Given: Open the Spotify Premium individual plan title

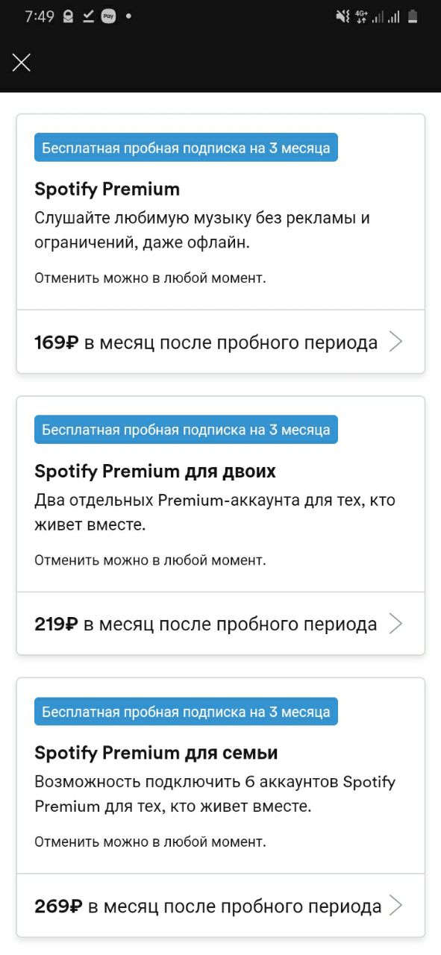Looking at the screenshot, I should pos(107,190).
